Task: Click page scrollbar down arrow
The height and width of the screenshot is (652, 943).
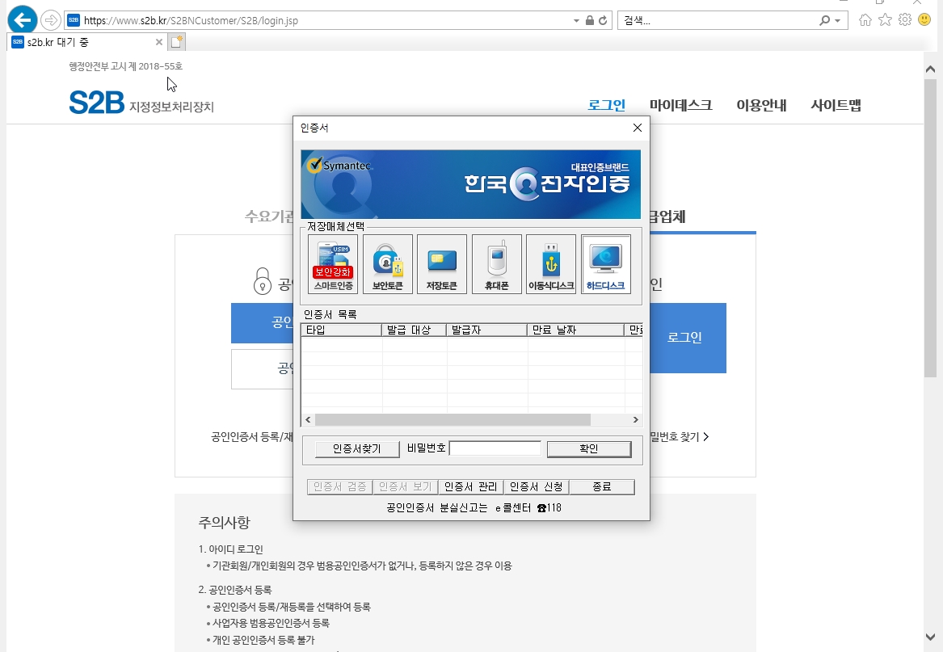Action: 930,637
